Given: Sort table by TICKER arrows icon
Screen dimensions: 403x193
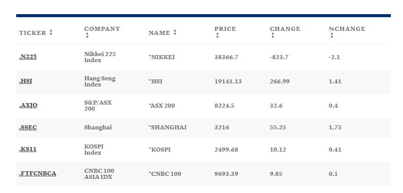Looking at the screenshot, I should [51, 32].
